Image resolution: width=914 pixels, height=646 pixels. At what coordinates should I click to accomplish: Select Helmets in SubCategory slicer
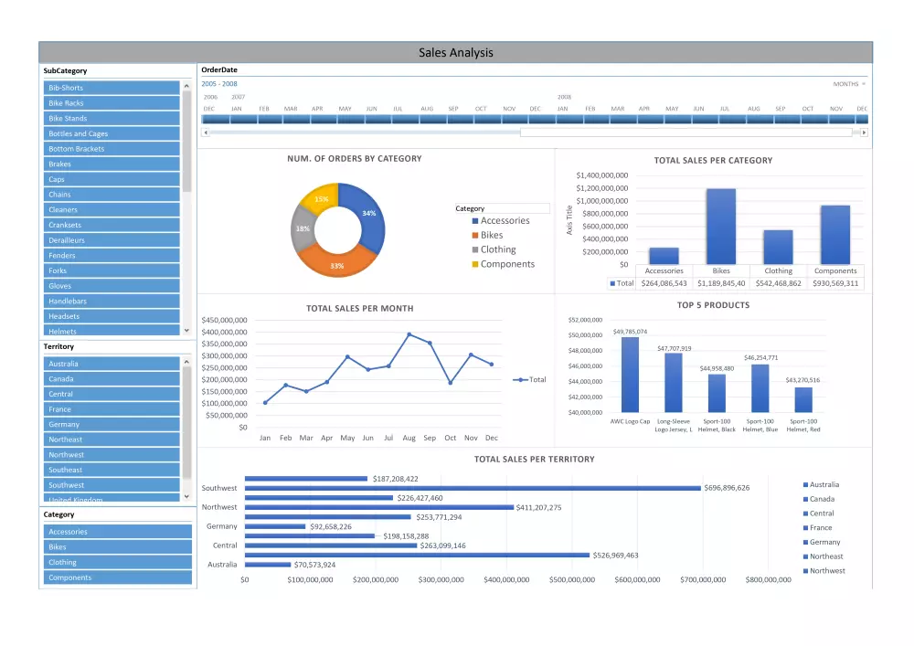(x=112, y=330)
